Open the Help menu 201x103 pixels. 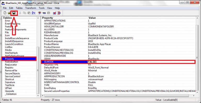click(x=57, y=8)
